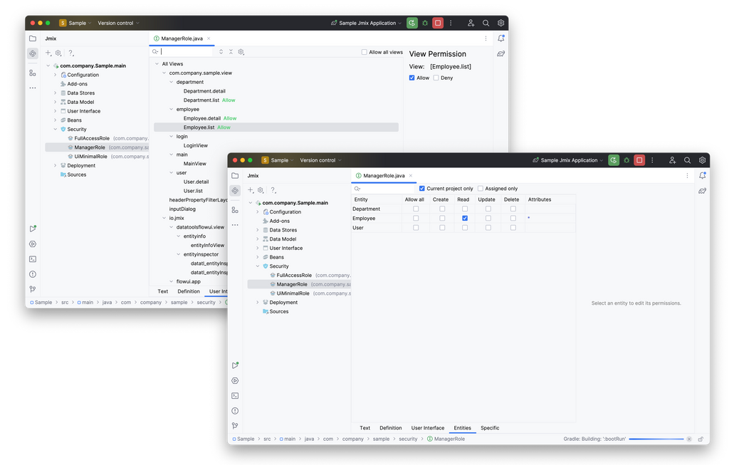Screen dimensions: 729x465
Task: Click the plus icon above the Jmix tree
Action: click(248, 190)
